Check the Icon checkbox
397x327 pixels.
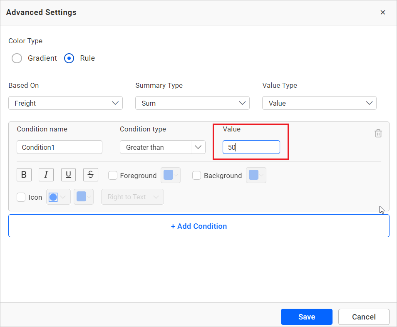[x=21, y=197]
